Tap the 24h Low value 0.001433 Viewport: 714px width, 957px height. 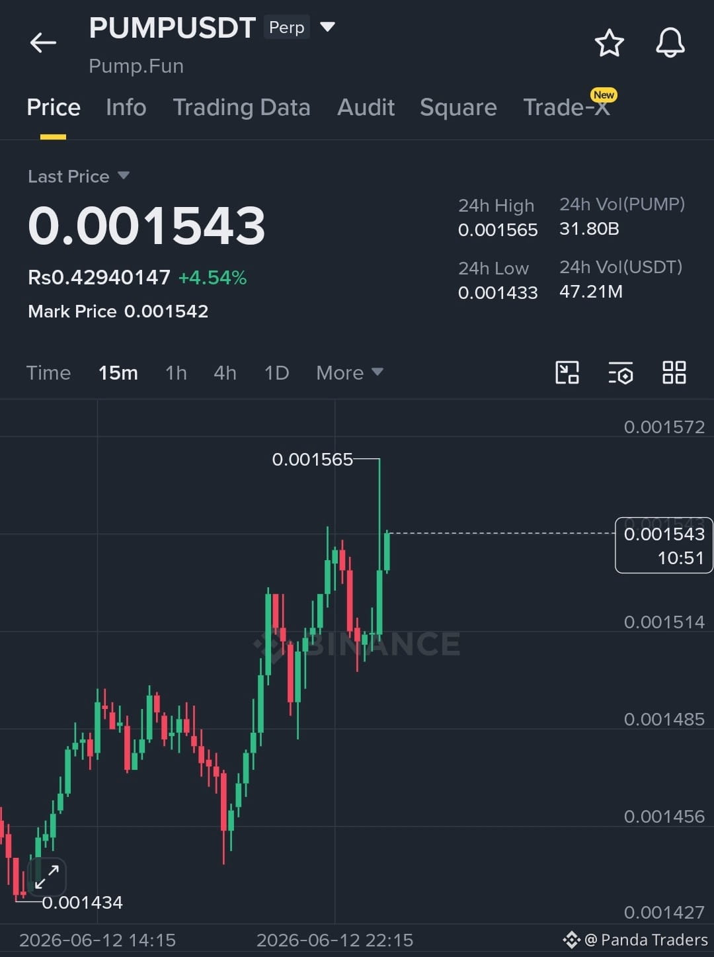[x=498, y=292]
